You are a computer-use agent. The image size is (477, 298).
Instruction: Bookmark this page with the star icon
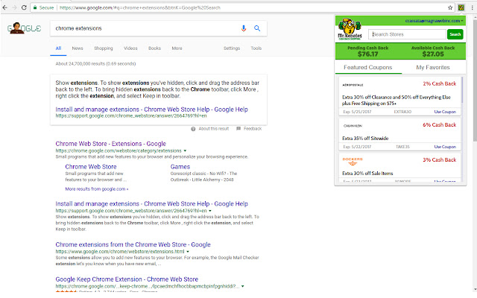click(450, 7)
